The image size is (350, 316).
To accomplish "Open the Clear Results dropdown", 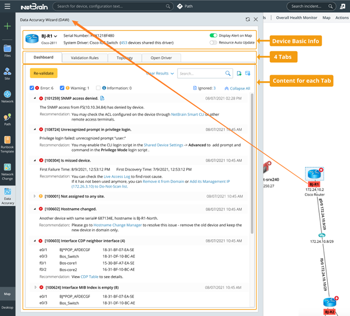I will pyautogui.click(x=160, y=73).
